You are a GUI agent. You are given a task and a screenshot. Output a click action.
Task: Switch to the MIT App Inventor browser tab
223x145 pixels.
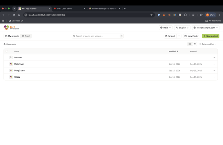pyautogui.click(x=34, y=8)
